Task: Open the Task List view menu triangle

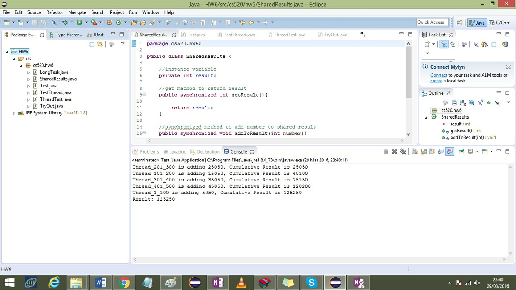Action: pyautogui.click(x=427, y=52)
